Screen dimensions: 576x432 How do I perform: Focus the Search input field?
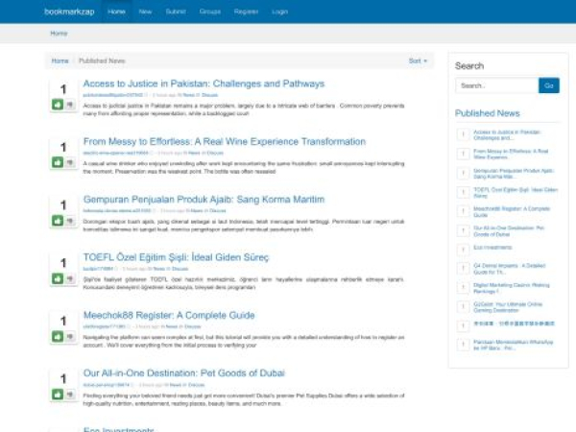pyautogui.click(x=497, y=85)
